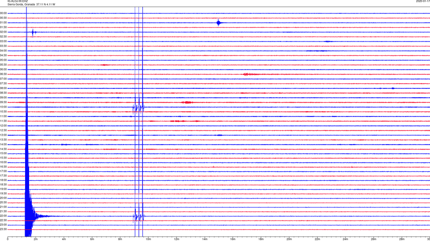Click the thick red burst on 09:30 trace
Image resolution: width=430 pixels, height=241 pixels.
[x=187, y=103]
